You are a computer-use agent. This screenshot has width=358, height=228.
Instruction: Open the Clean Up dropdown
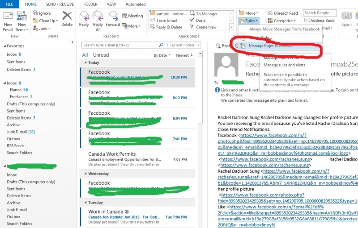tap(47, 21)
